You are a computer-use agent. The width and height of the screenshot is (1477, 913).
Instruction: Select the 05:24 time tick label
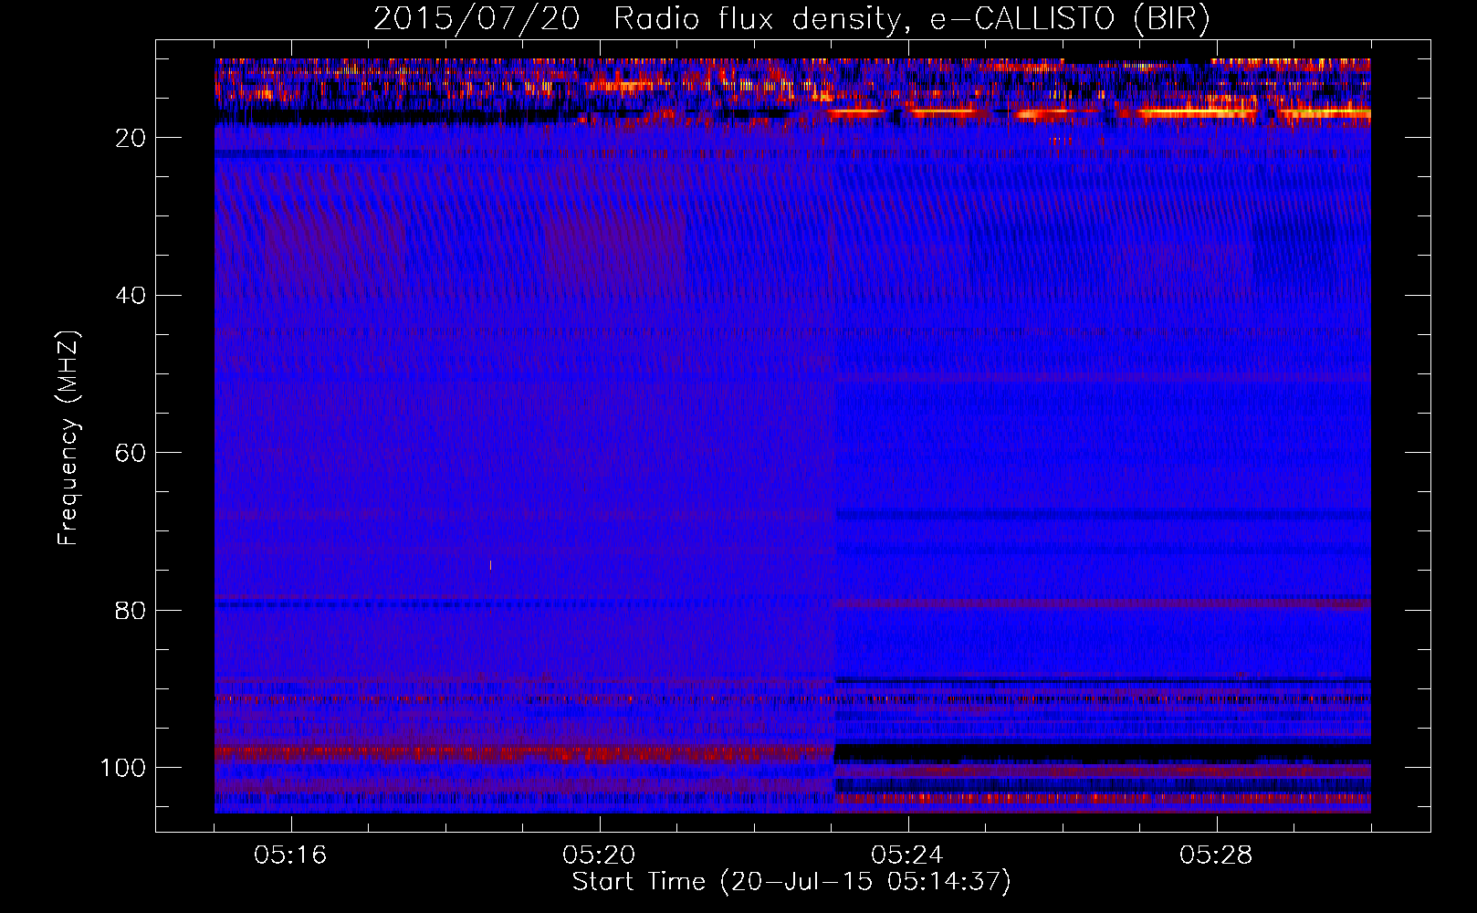point(907,855)
